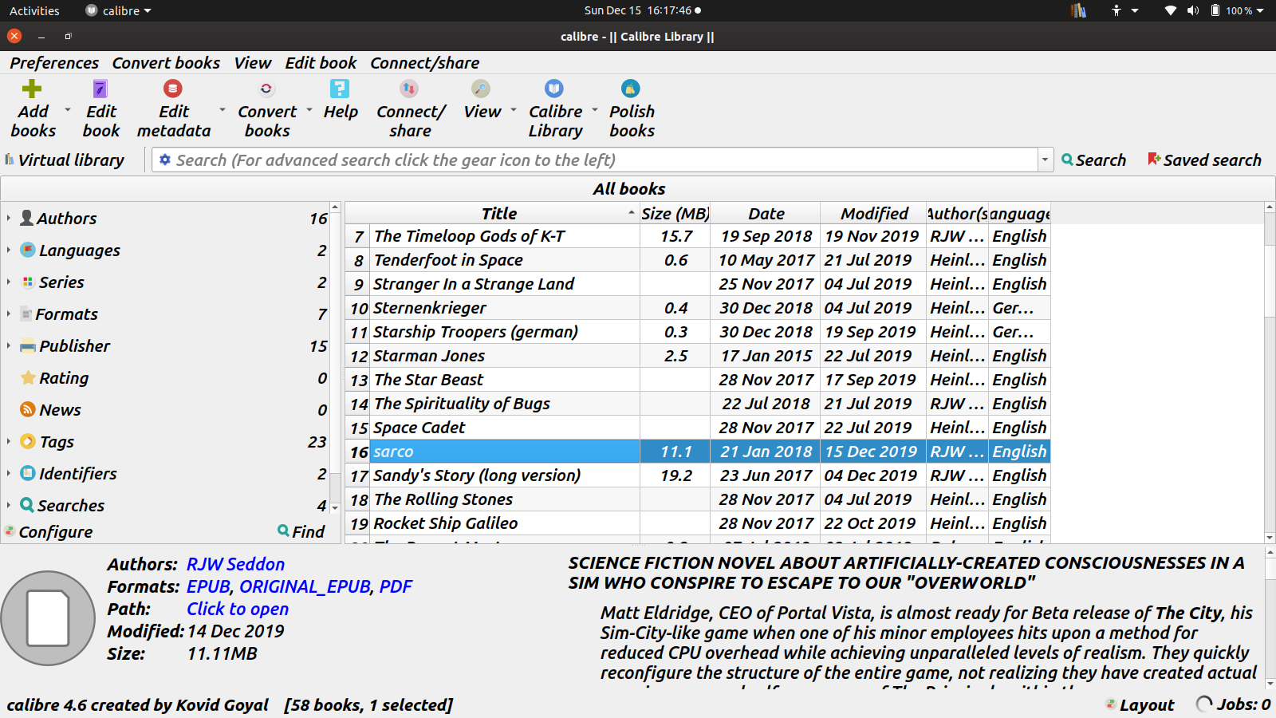Click the Languages category icon
Screen dimensions: 1276x718
(28, 250)
